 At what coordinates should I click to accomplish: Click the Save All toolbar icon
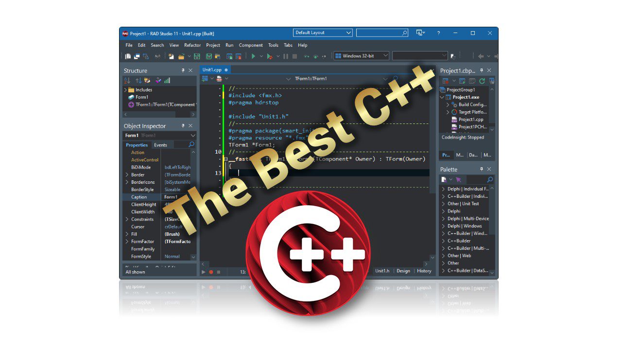point(209,56)
